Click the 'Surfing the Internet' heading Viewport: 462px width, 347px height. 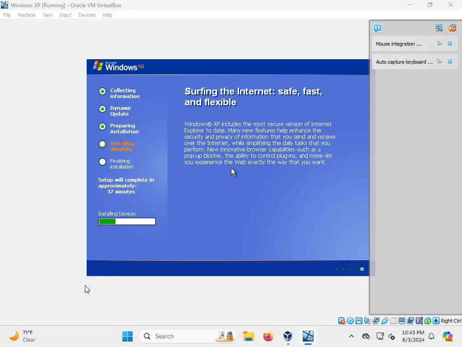pyautogui.click(x=254, y=97)
